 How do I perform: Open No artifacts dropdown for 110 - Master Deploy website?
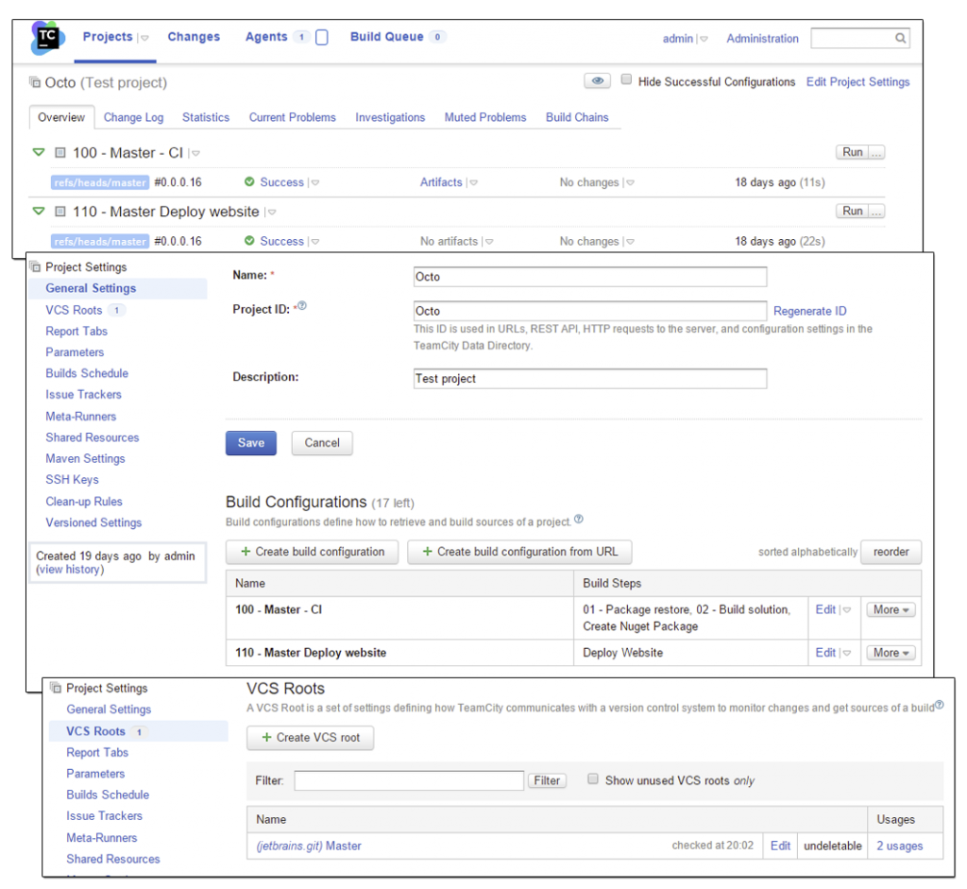(x=489, y=242)
